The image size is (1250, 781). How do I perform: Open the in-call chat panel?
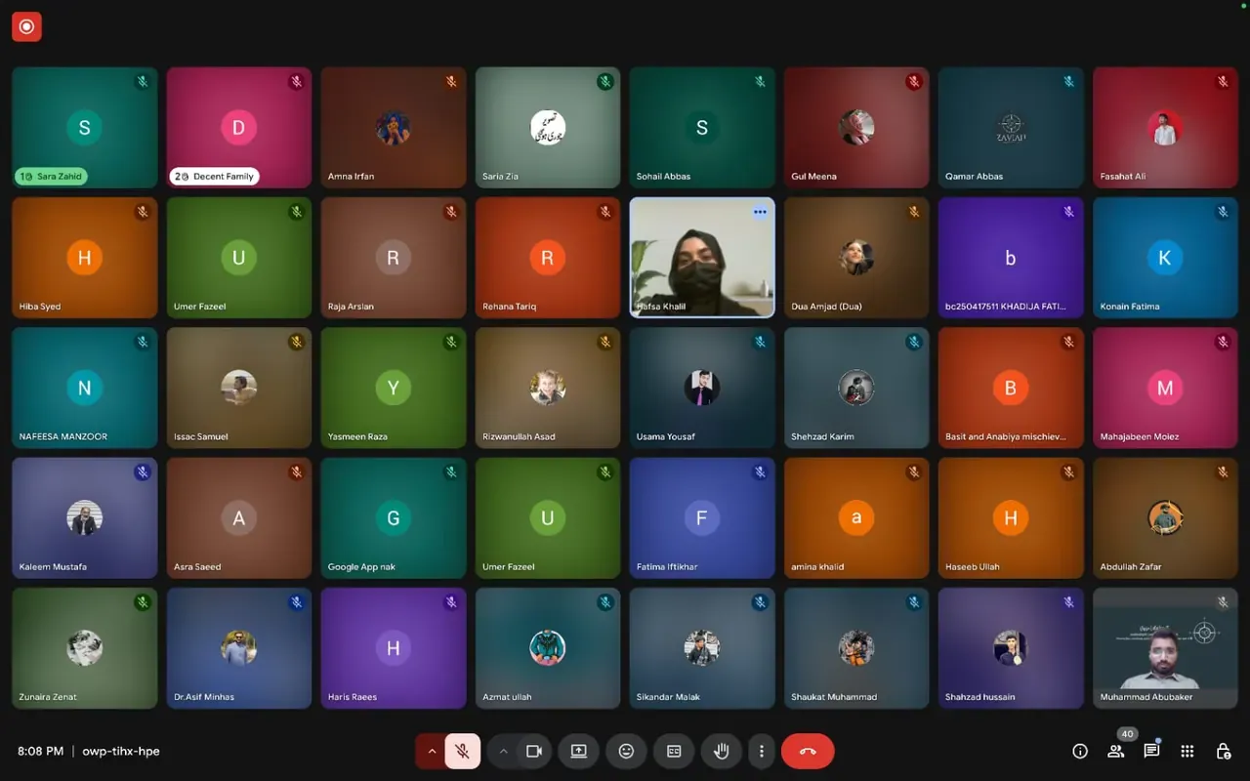(x=1151, y=751)
